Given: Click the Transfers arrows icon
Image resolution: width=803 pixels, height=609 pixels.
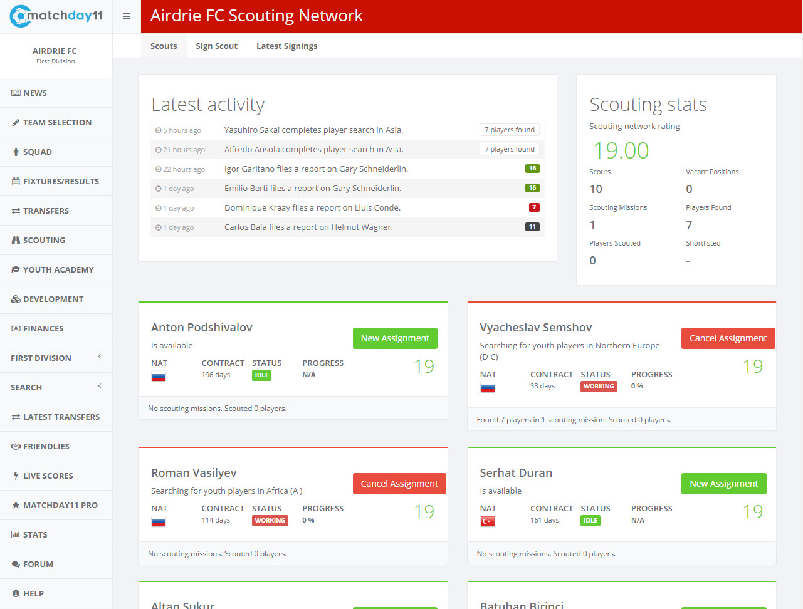Looking at the screenshot, I should [16, 211].
